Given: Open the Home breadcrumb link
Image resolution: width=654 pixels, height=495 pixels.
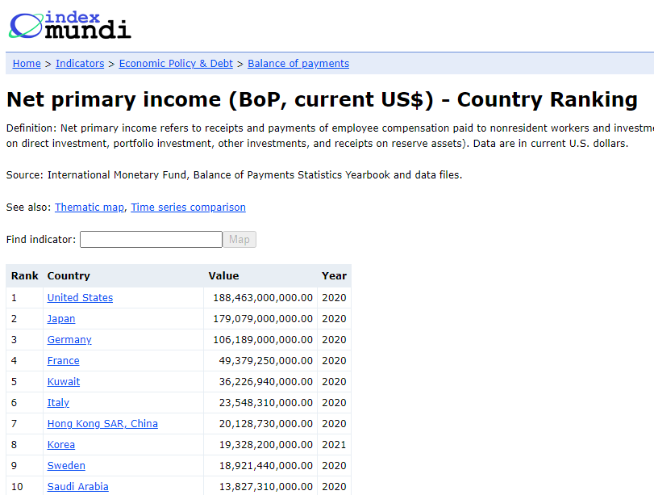Looking at the screenshot, I should point(27,64).
